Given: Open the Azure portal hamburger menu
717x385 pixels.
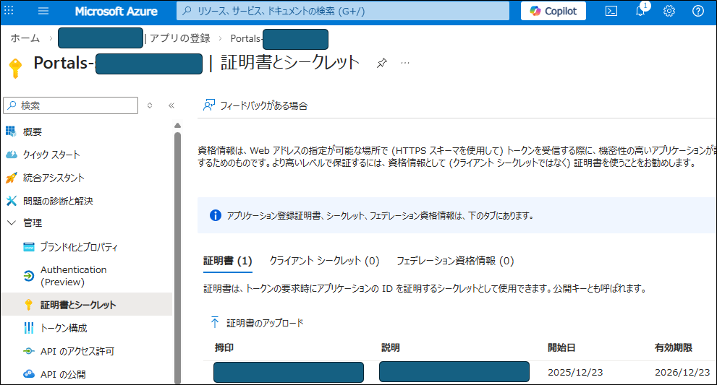Looking at the screenshot, I should click(x=43, y=11).
